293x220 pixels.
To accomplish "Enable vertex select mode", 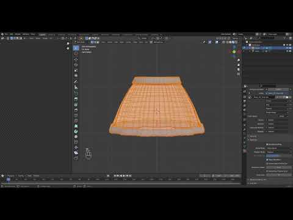I will [92, 42].
